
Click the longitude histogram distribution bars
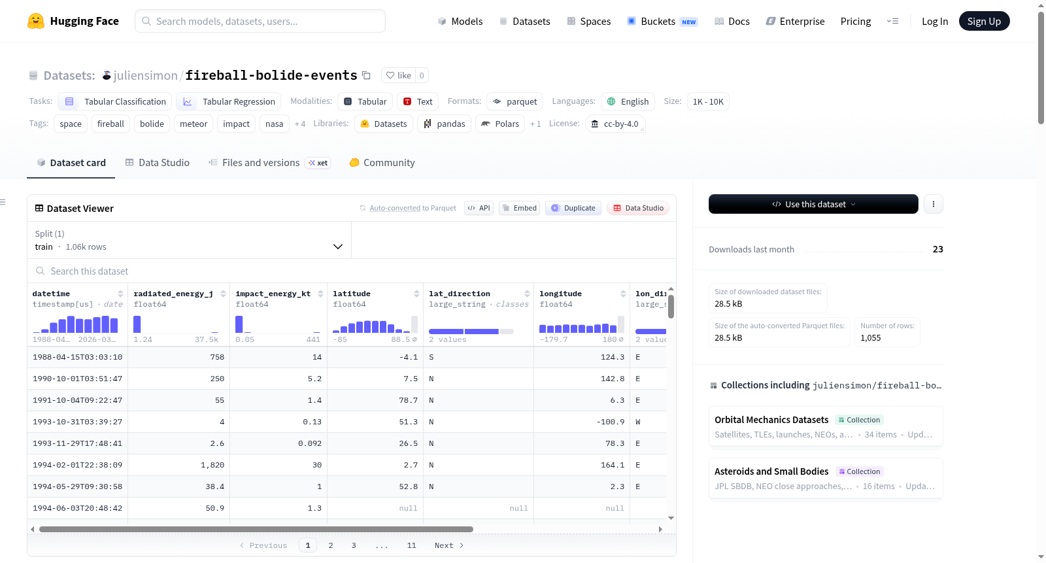582,324
